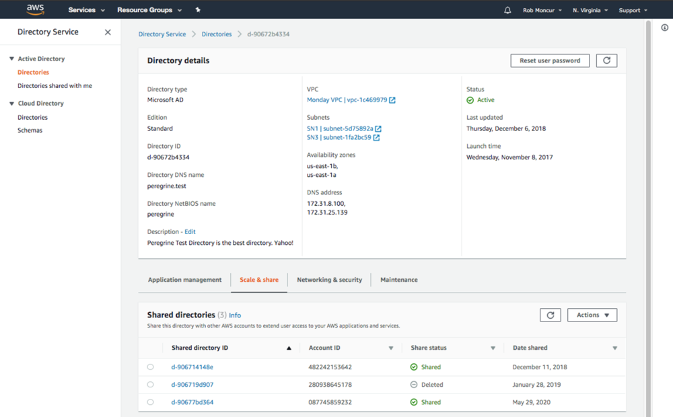This screenshot has width=673, height=417.
Task: Click the info icon at far right edge
Action: pos(665,28)
